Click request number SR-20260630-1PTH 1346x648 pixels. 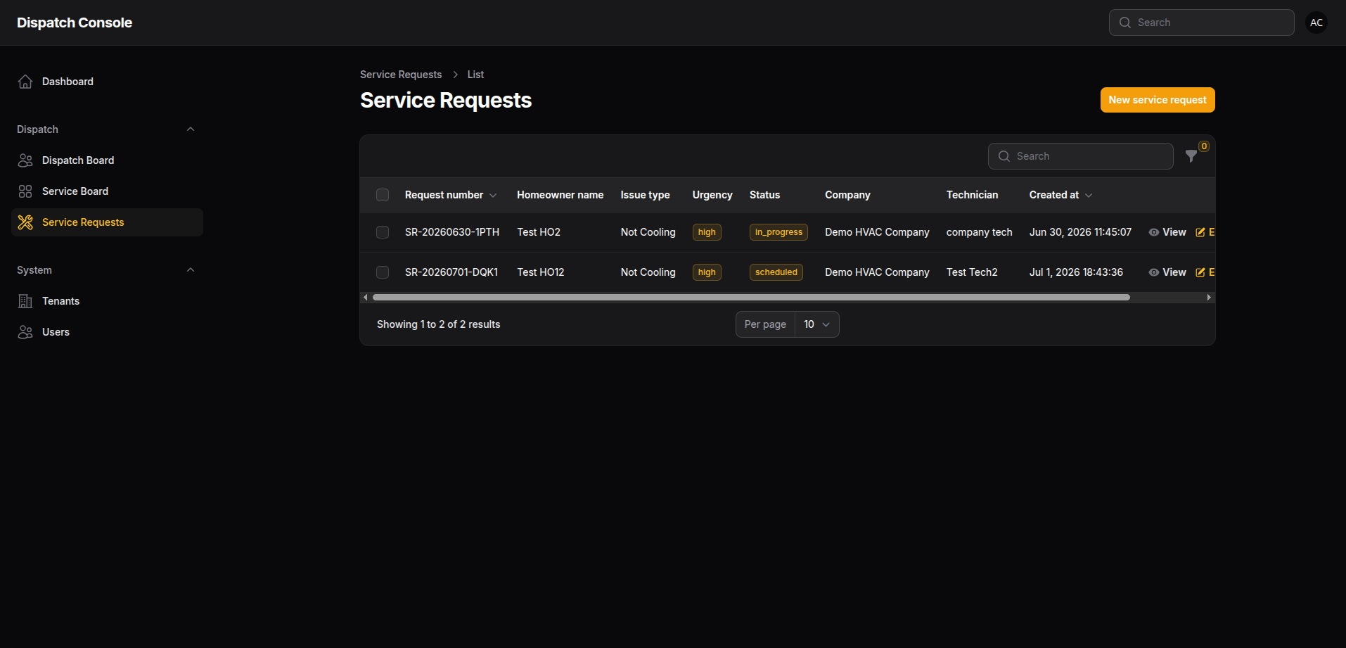tap(452, 232)
